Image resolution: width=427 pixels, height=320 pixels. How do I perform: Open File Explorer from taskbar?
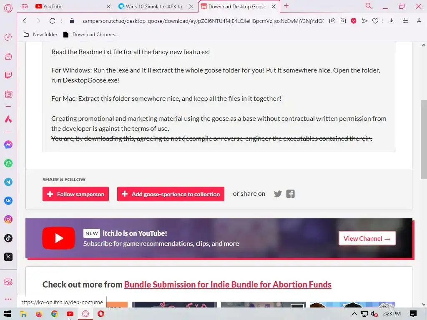pos(23,314)
